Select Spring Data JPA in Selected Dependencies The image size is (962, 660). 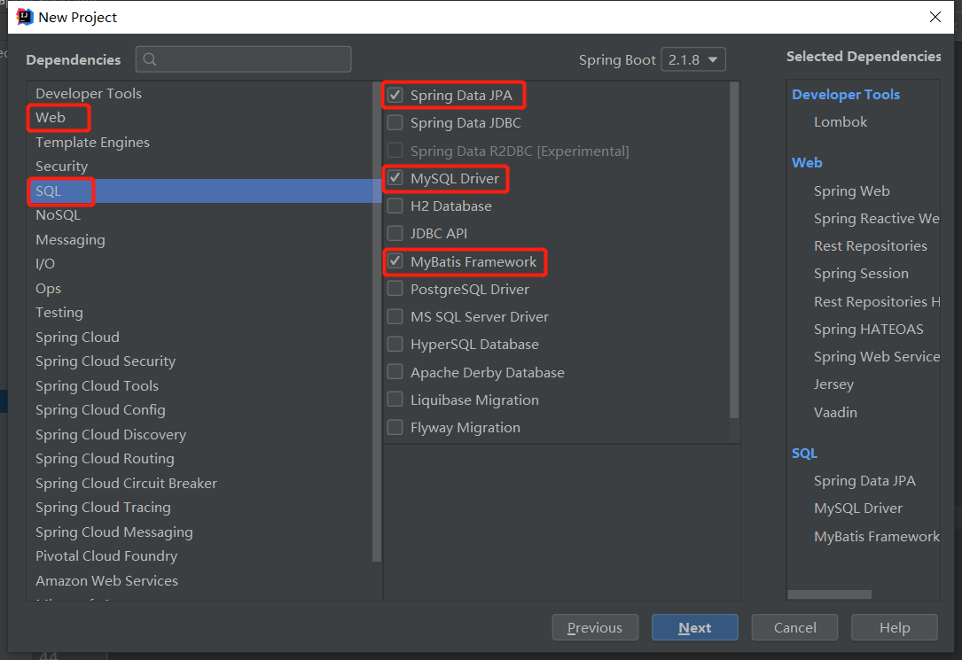tap(864, 481)
